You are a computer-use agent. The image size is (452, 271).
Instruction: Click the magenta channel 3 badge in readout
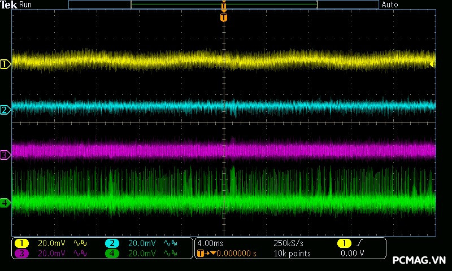point(21,253)
